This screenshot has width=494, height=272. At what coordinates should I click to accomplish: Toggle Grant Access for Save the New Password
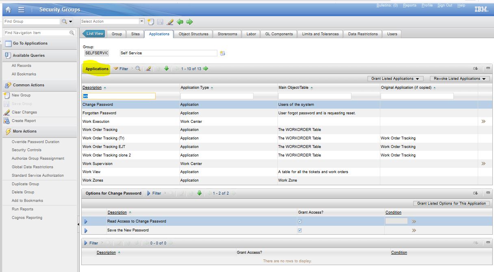click(x=300, y=230)
